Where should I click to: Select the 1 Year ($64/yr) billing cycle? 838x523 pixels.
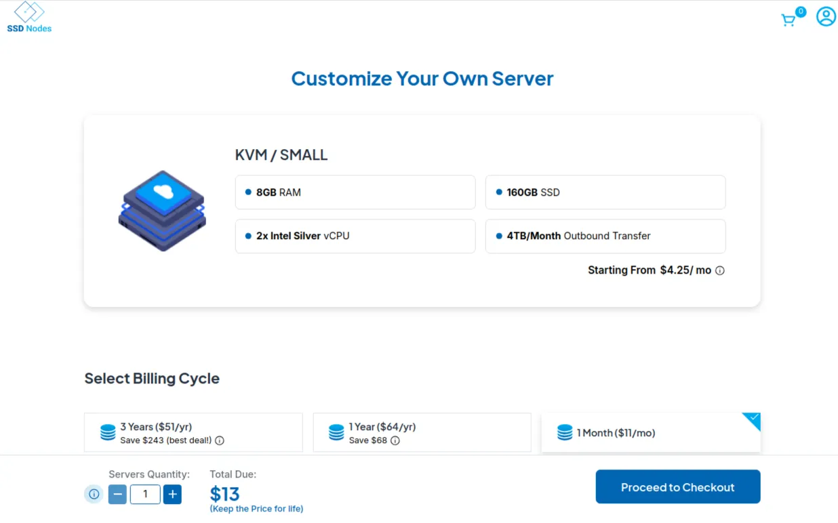click(422, 432)
